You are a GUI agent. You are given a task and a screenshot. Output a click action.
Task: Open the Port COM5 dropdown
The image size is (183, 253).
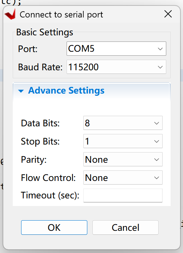pos(116,48)
